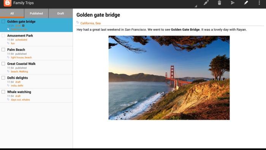Viewport: 266px width, 150px height.
Task: Tick the Golden gate bridge post checkbox
Action: pyautogui.click(x=3, y=21)
